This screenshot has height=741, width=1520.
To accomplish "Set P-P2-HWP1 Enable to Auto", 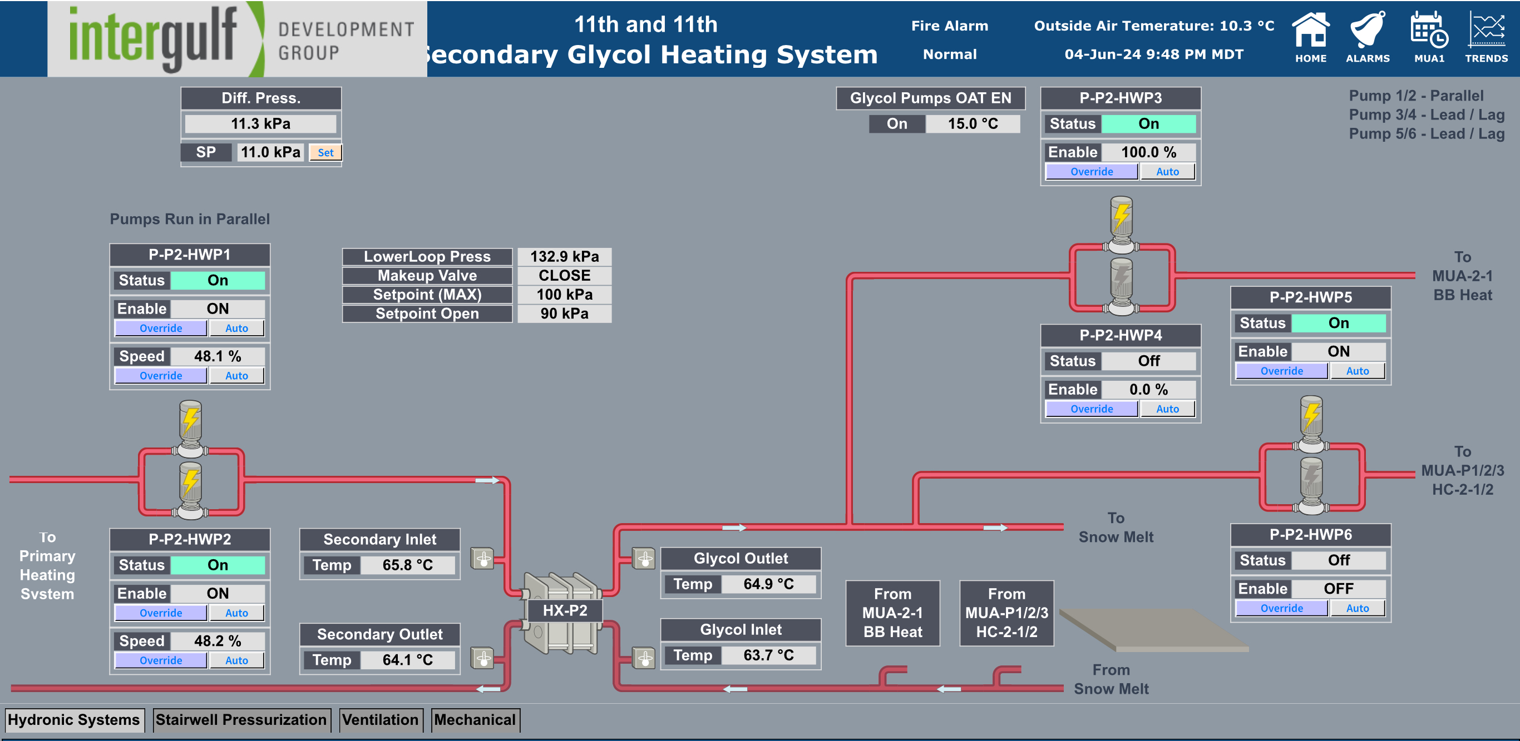I will tap(236, 328).
